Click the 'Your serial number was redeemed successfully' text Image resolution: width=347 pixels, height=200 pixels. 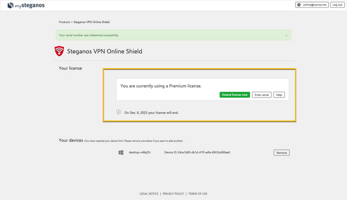(x=89, y=35)
